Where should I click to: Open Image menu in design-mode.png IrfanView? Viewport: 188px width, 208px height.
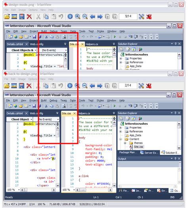[x=22, y=10]
